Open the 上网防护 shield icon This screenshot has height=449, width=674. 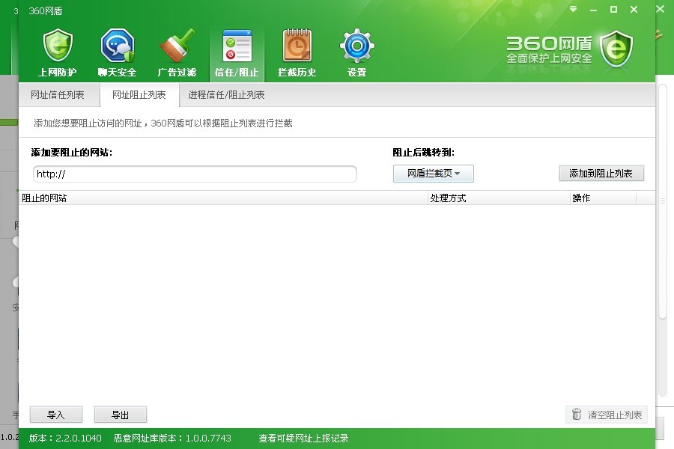[x=58, y=46]
